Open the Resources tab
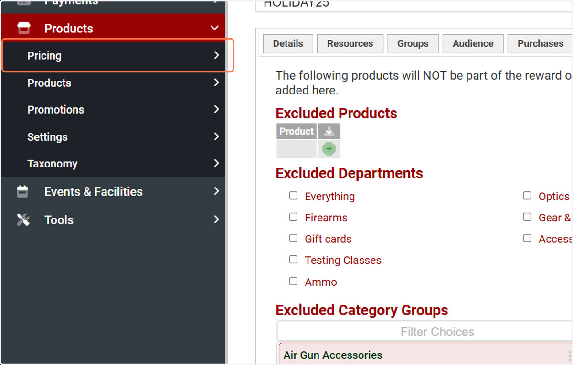 (350, 43)
